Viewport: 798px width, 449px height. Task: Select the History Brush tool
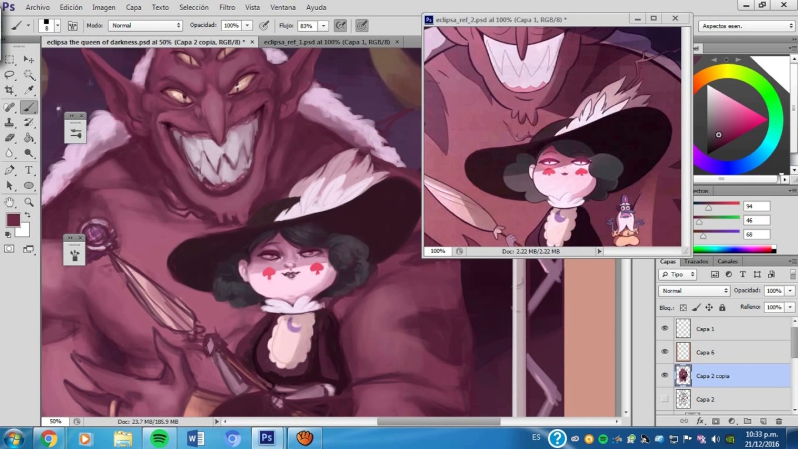click(29, 123)
